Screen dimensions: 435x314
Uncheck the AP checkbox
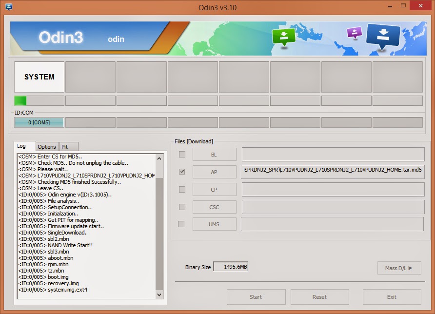[x=182, y=172]
